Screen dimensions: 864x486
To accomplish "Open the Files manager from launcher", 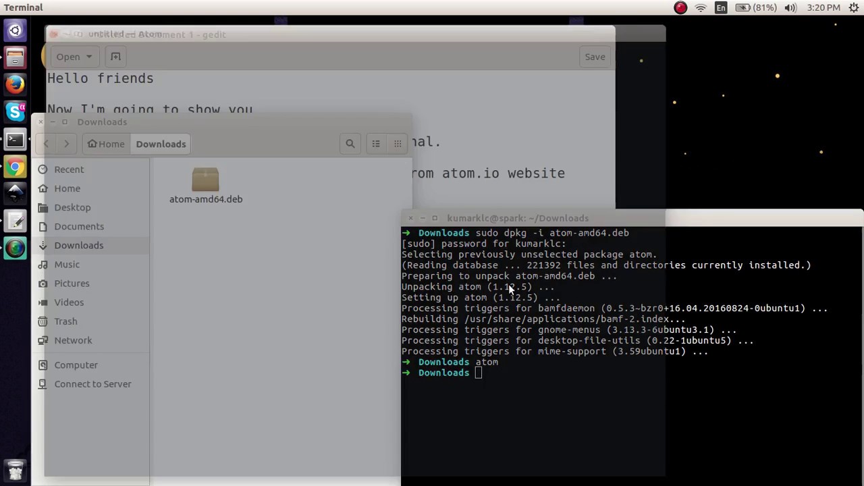I will tap(15, 58).
